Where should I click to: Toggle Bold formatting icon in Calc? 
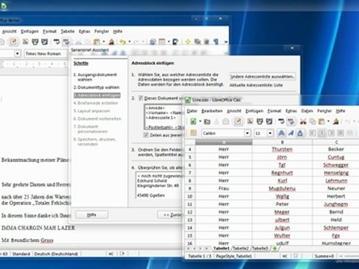281,133
